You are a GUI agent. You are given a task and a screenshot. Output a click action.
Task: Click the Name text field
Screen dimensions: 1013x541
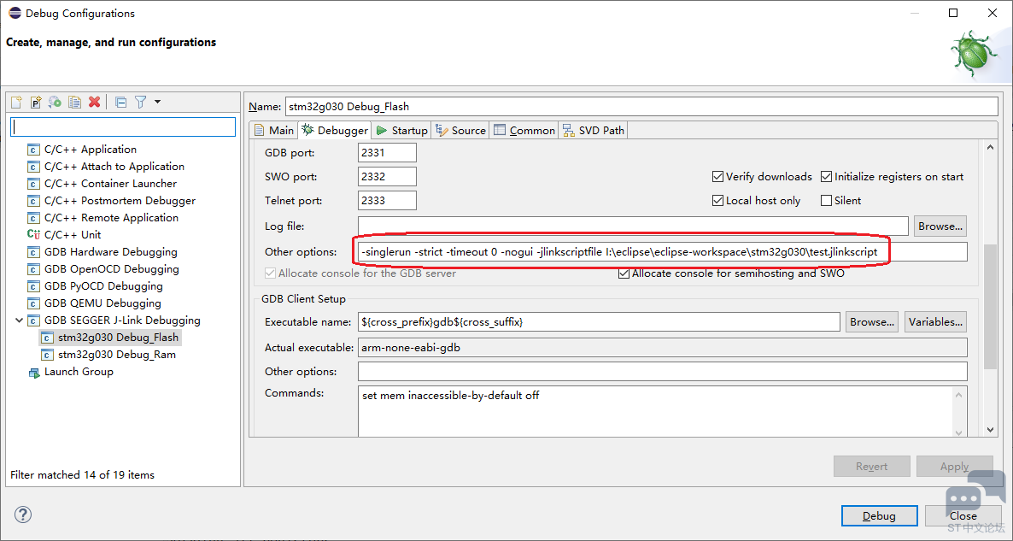coord(641,107)
